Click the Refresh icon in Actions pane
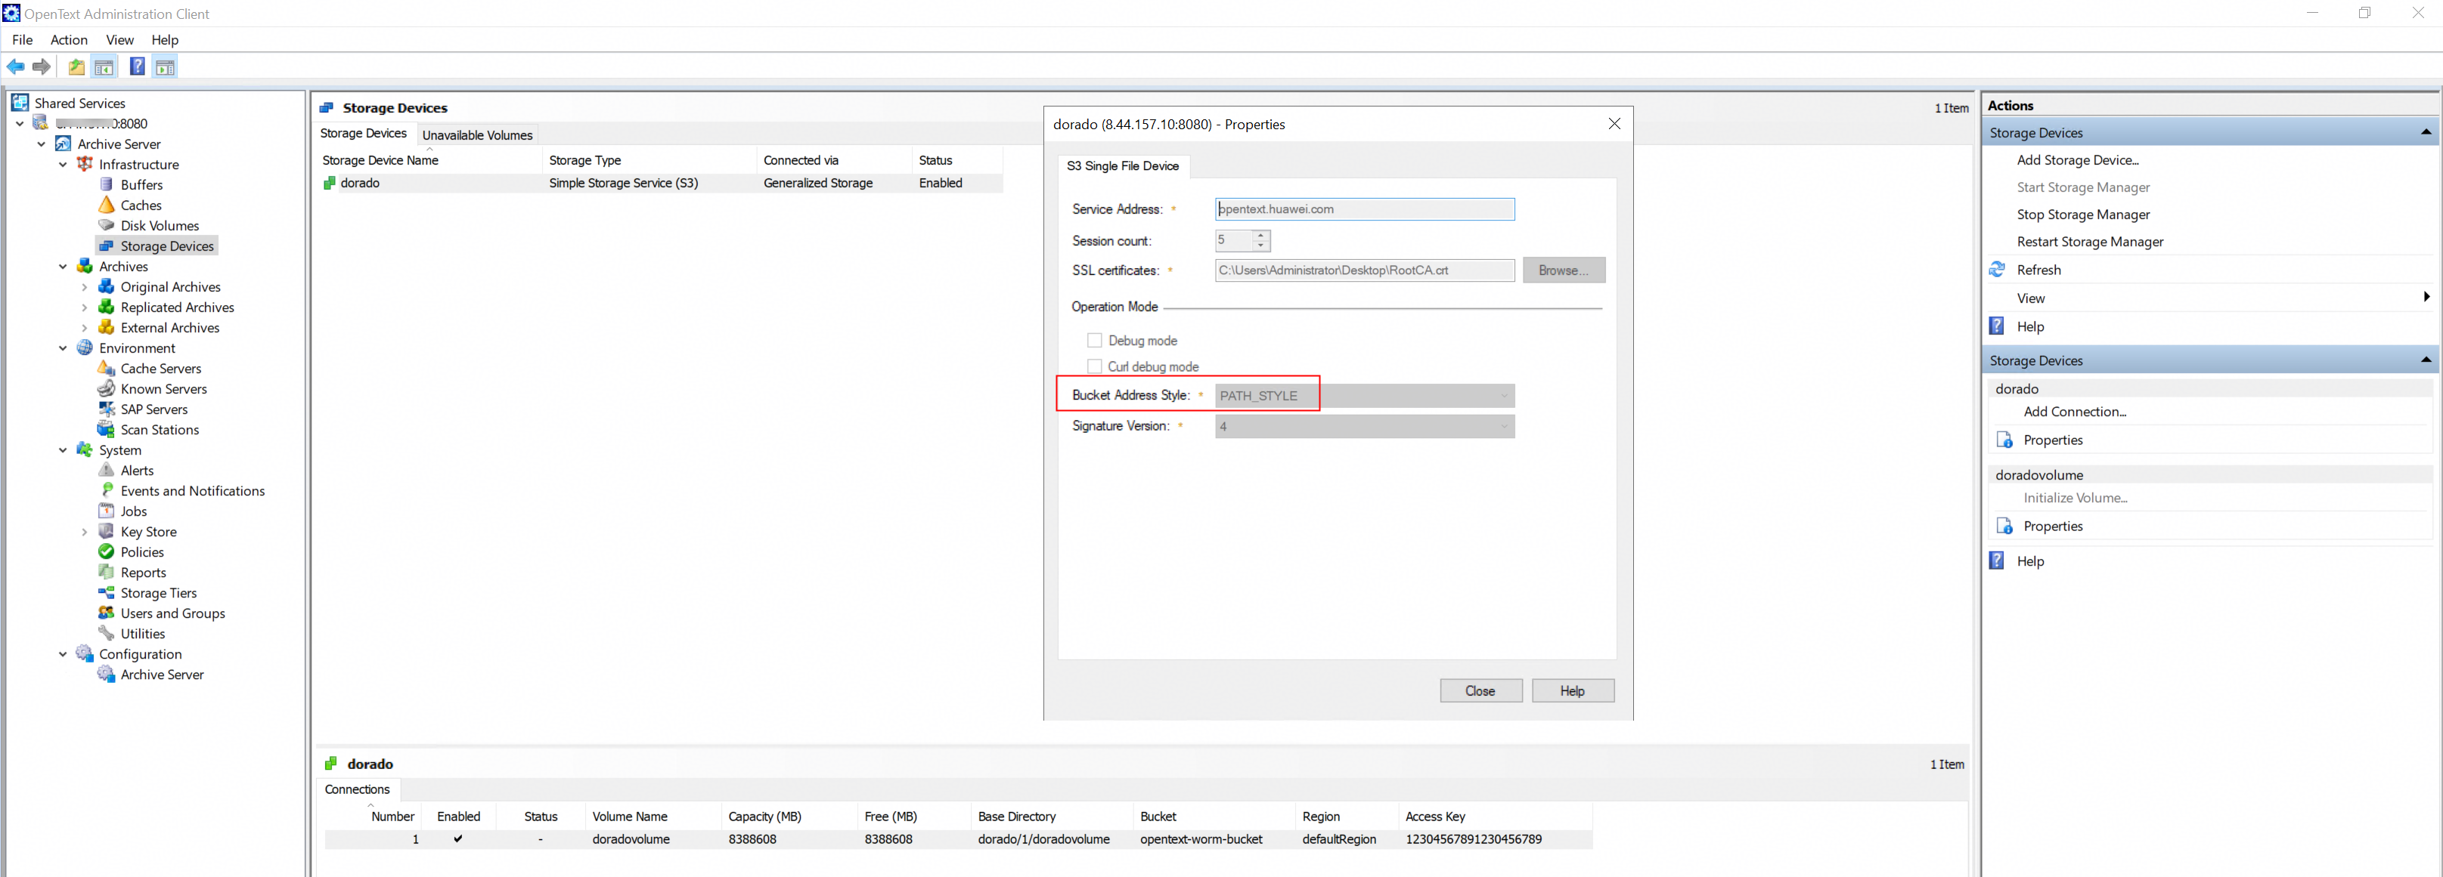Image resolution: width=2443 pixels, height=877 pixels. click(1997, 270)
